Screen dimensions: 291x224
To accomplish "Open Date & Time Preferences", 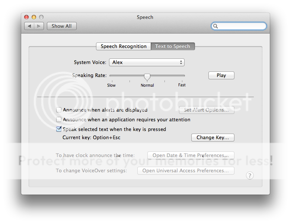I will (191, 156).
